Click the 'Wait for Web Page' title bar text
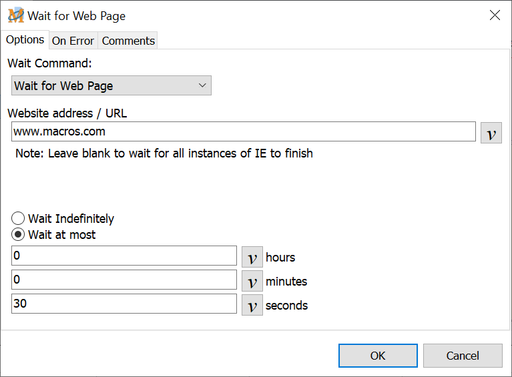This screenshot has height=377, width=512. (76, 16)
